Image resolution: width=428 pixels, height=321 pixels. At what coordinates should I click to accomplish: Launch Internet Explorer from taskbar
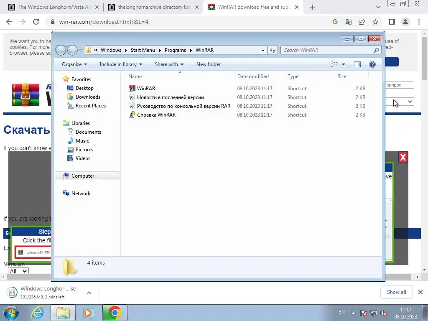click(37, 313)
